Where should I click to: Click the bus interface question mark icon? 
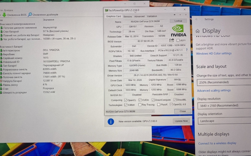point(186,50)
